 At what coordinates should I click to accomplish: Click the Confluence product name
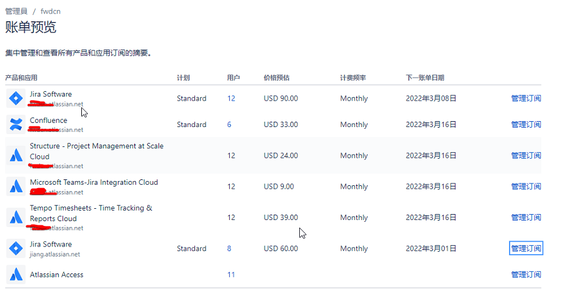point(48,120)
